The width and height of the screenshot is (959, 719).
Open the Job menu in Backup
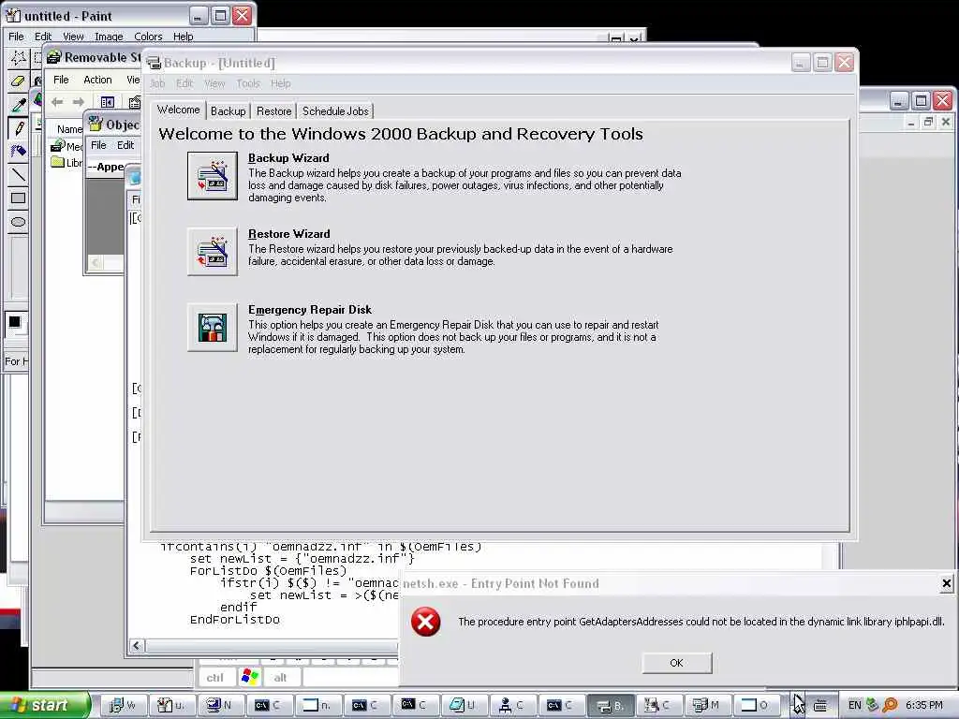click(x=157, y=83)
